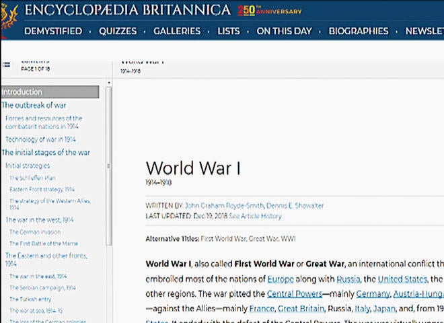Open the Lists menu item

point(229,31)
